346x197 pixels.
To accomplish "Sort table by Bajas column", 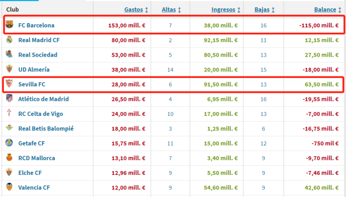I will [262, 10].
